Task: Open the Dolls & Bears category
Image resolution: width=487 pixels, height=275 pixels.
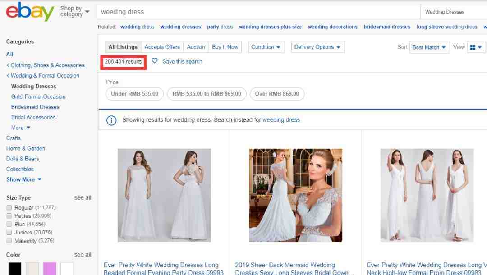Action: pos(23,159)
